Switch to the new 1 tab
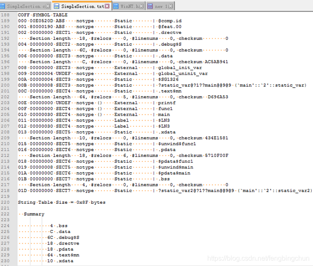Viewport: 313px width, 266px height. (160, 6)
